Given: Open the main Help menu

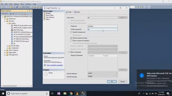Looking at the screenshot, I should point(34,4).
